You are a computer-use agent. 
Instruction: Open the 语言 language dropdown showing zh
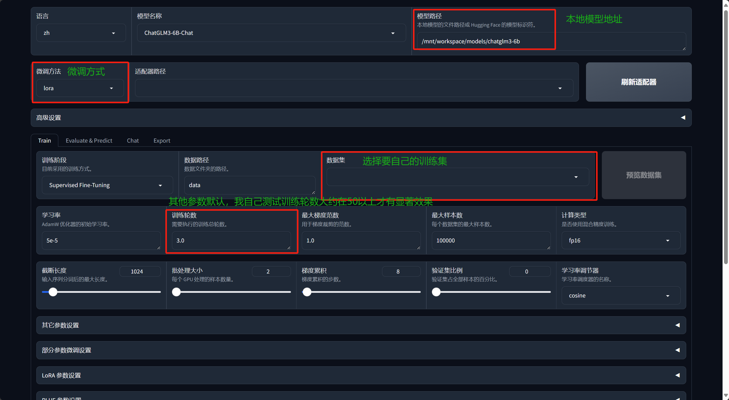click(81, 33)
